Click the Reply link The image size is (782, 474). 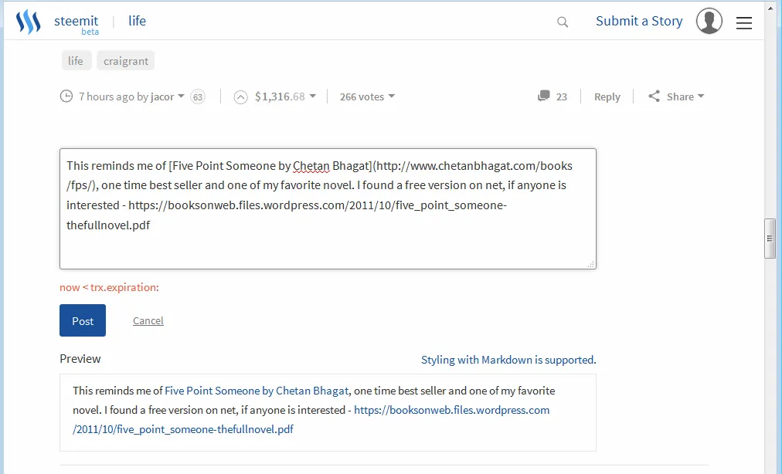[x=607, y=96]
